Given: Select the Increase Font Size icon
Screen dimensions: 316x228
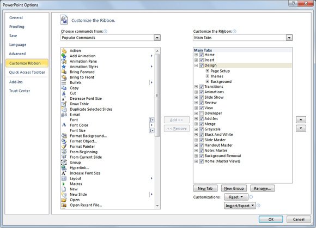Looking at the screenshot, I should tap(64, 173).
